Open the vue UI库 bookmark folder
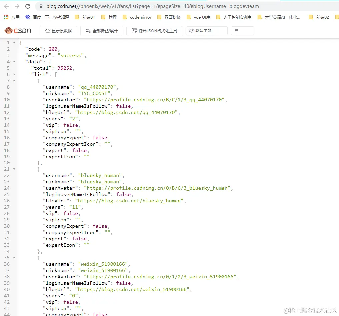The height and width of the screenshot is (316, 339). click(x=198, y=17)
